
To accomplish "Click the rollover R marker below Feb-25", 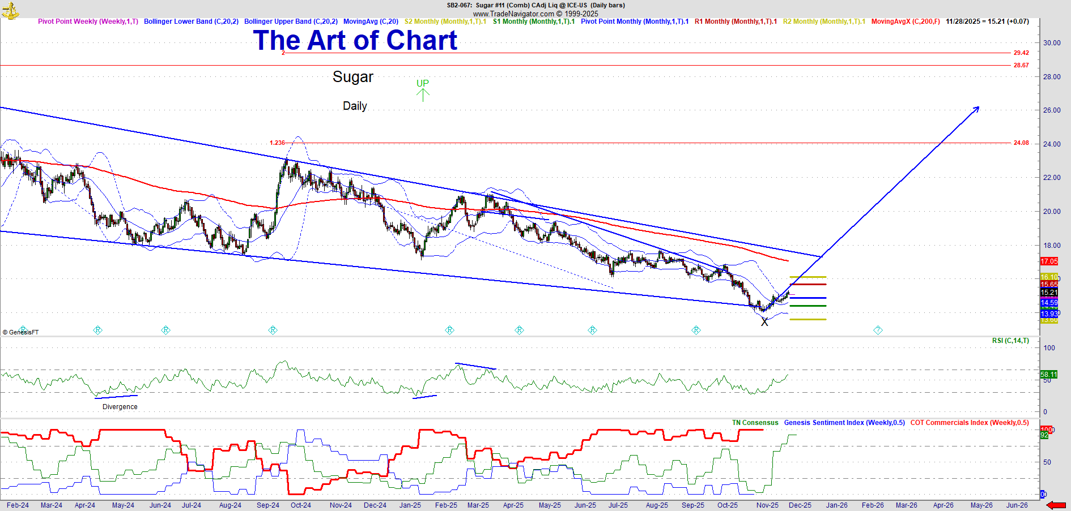I will pyautogui.click(x=449, y=330).
